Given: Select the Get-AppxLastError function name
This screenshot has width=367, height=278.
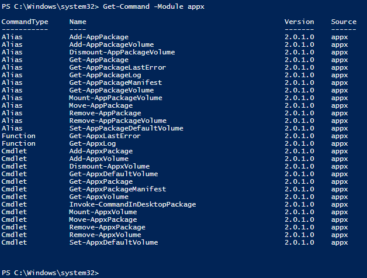Looking at the screenshot, I should click(x=105, y=136).
